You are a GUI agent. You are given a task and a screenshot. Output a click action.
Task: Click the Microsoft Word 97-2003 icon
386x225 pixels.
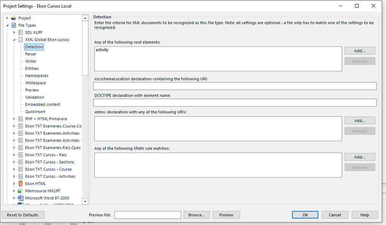click(21, 198)
